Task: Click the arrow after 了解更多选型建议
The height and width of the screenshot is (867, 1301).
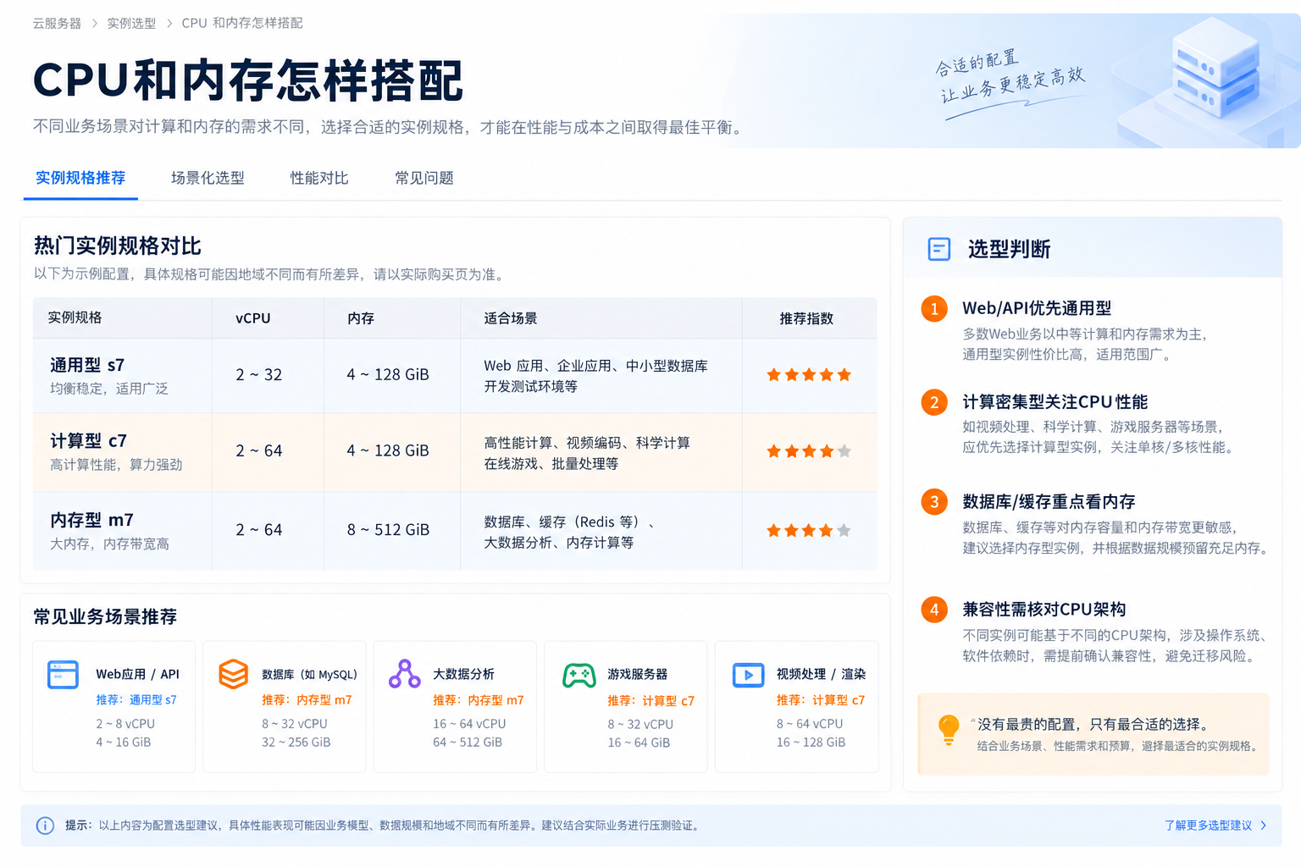Action: [1264, 826]
